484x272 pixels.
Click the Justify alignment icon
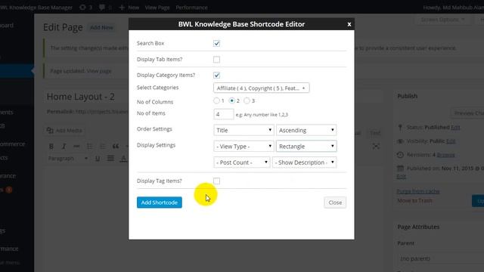tap(110, 159)
